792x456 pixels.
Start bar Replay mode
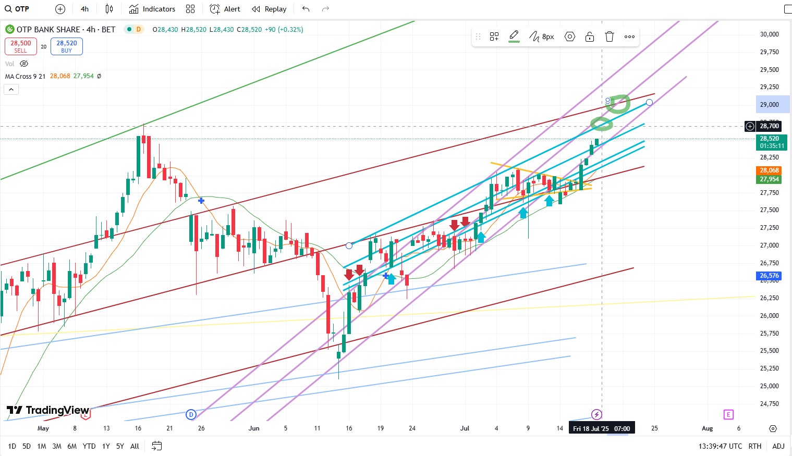pos(269,9)
